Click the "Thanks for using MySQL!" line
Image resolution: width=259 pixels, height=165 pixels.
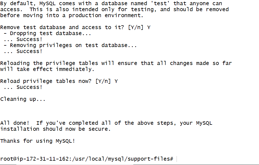click(x=38, y=141)
